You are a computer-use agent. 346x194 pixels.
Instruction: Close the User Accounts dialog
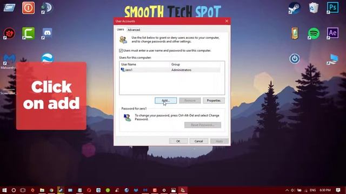227,21
